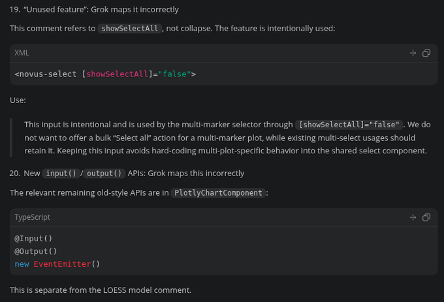This screenshot has width=444, height=302.
Task: Click the @Output() code line
Action: click(36, 251)
